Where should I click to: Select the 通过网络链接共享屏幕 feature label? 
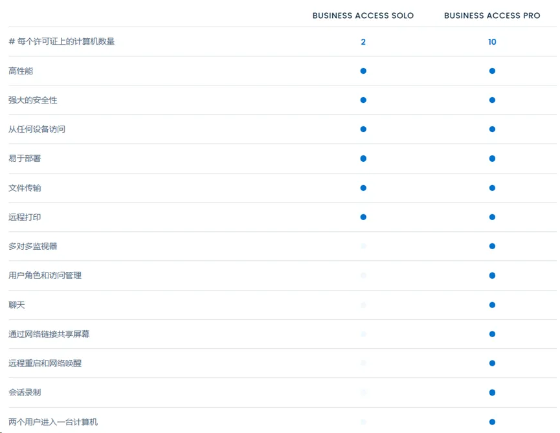point(49,334)
